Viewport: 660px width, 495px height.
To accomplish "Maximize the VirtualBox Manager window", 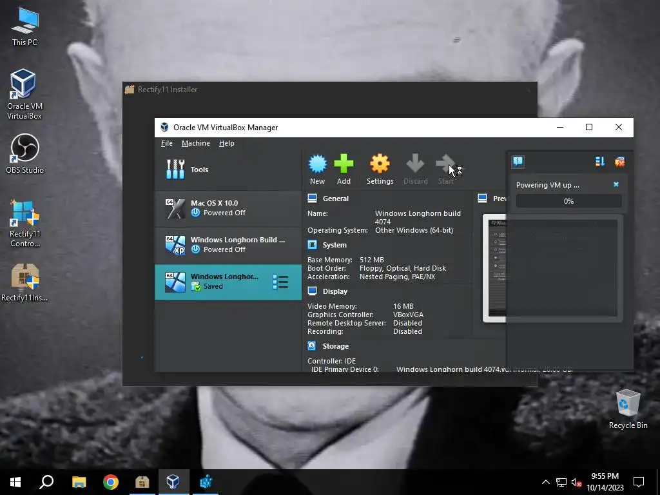I will 589,127.
